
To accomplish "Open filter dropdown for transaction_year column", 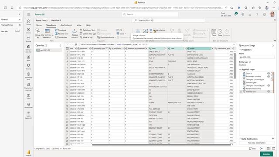I will tap(232, 48).
